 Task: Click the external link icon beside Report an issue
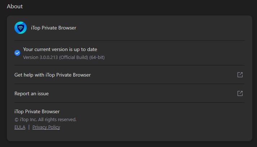click(x=240, y=93)
